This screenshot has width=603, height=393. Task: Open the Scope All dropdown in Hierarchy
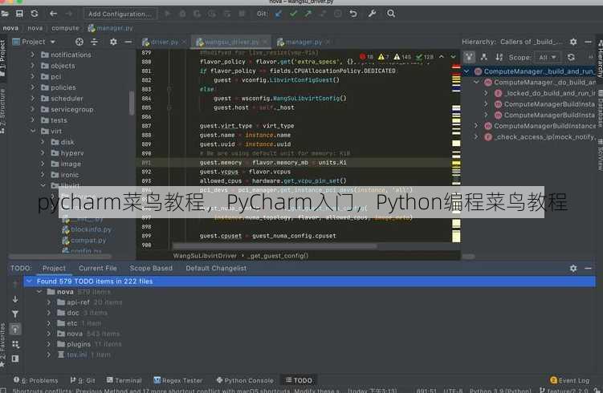click(548, 57)
